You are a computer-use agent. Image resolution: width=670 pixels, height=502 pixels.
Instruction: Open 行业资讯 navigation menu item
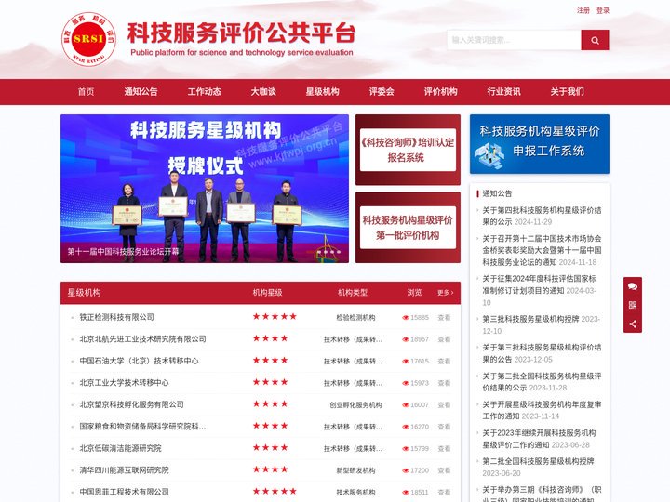tap(503, 91)
